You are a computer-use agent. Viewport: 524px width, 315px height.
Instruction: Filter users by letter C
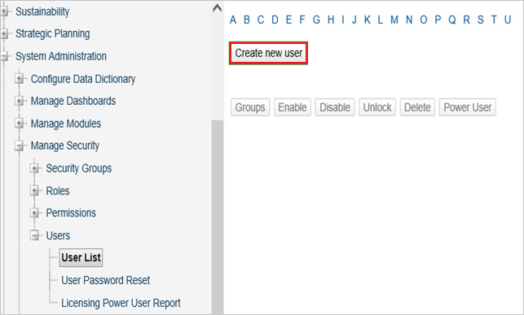[261, 20]
